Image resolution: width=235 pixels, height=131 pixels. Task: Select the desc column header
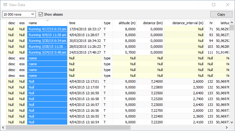pos(12,23)
